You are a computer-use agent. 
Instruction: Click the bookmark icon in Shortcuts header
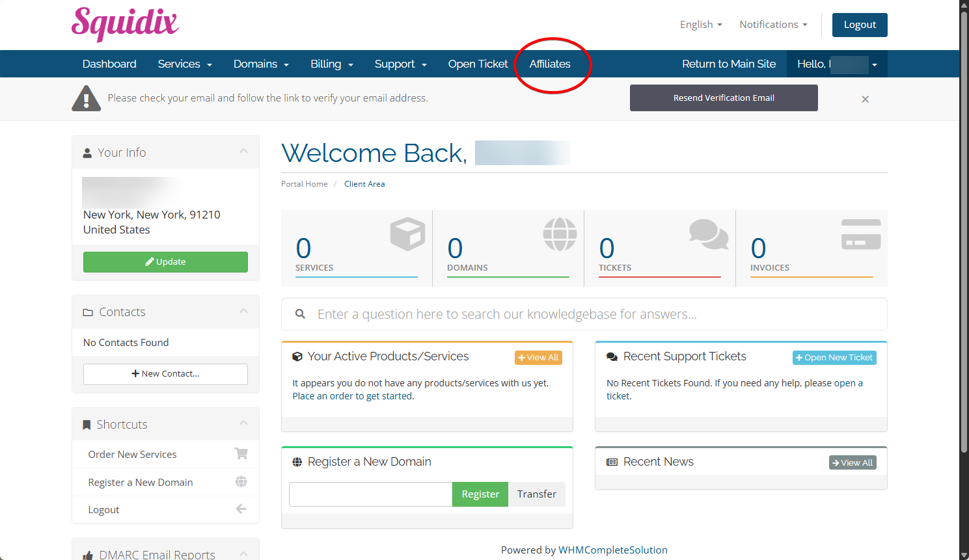tap(87, 425)
